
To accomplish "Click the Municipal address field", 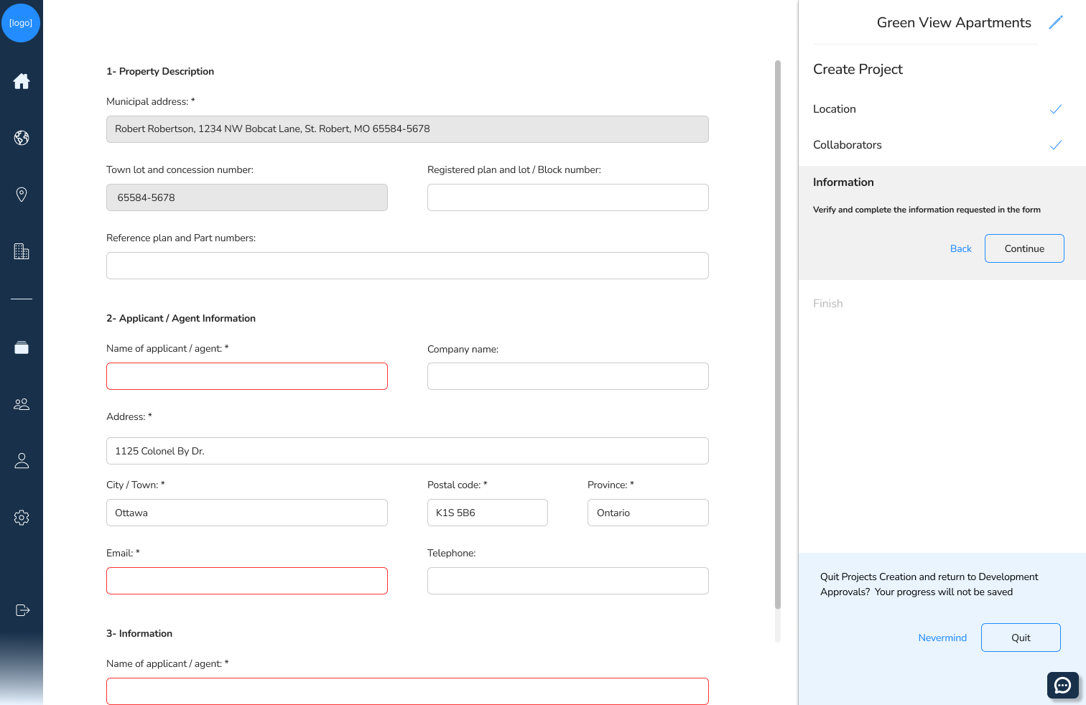I will click(407, 129).
